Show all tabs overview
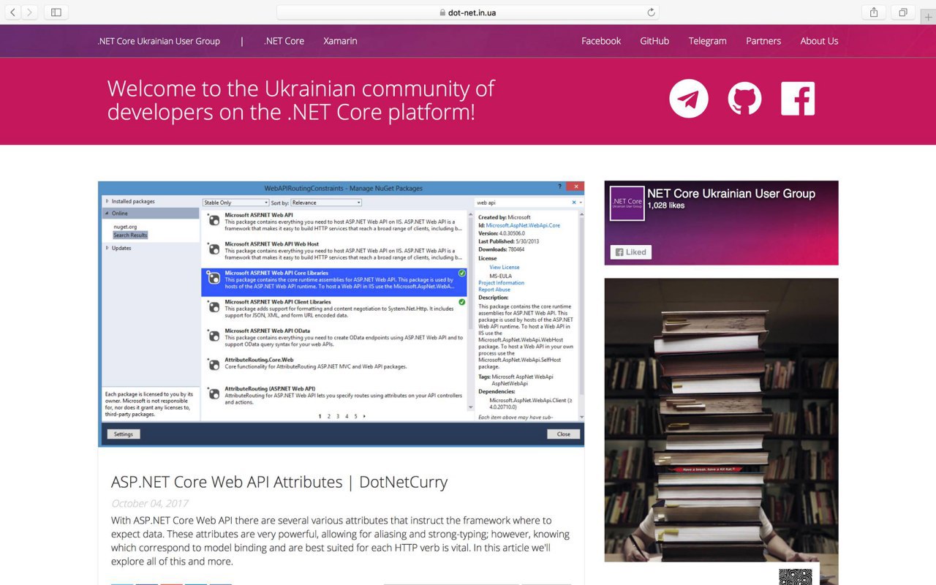 click(x=903, y=12)
